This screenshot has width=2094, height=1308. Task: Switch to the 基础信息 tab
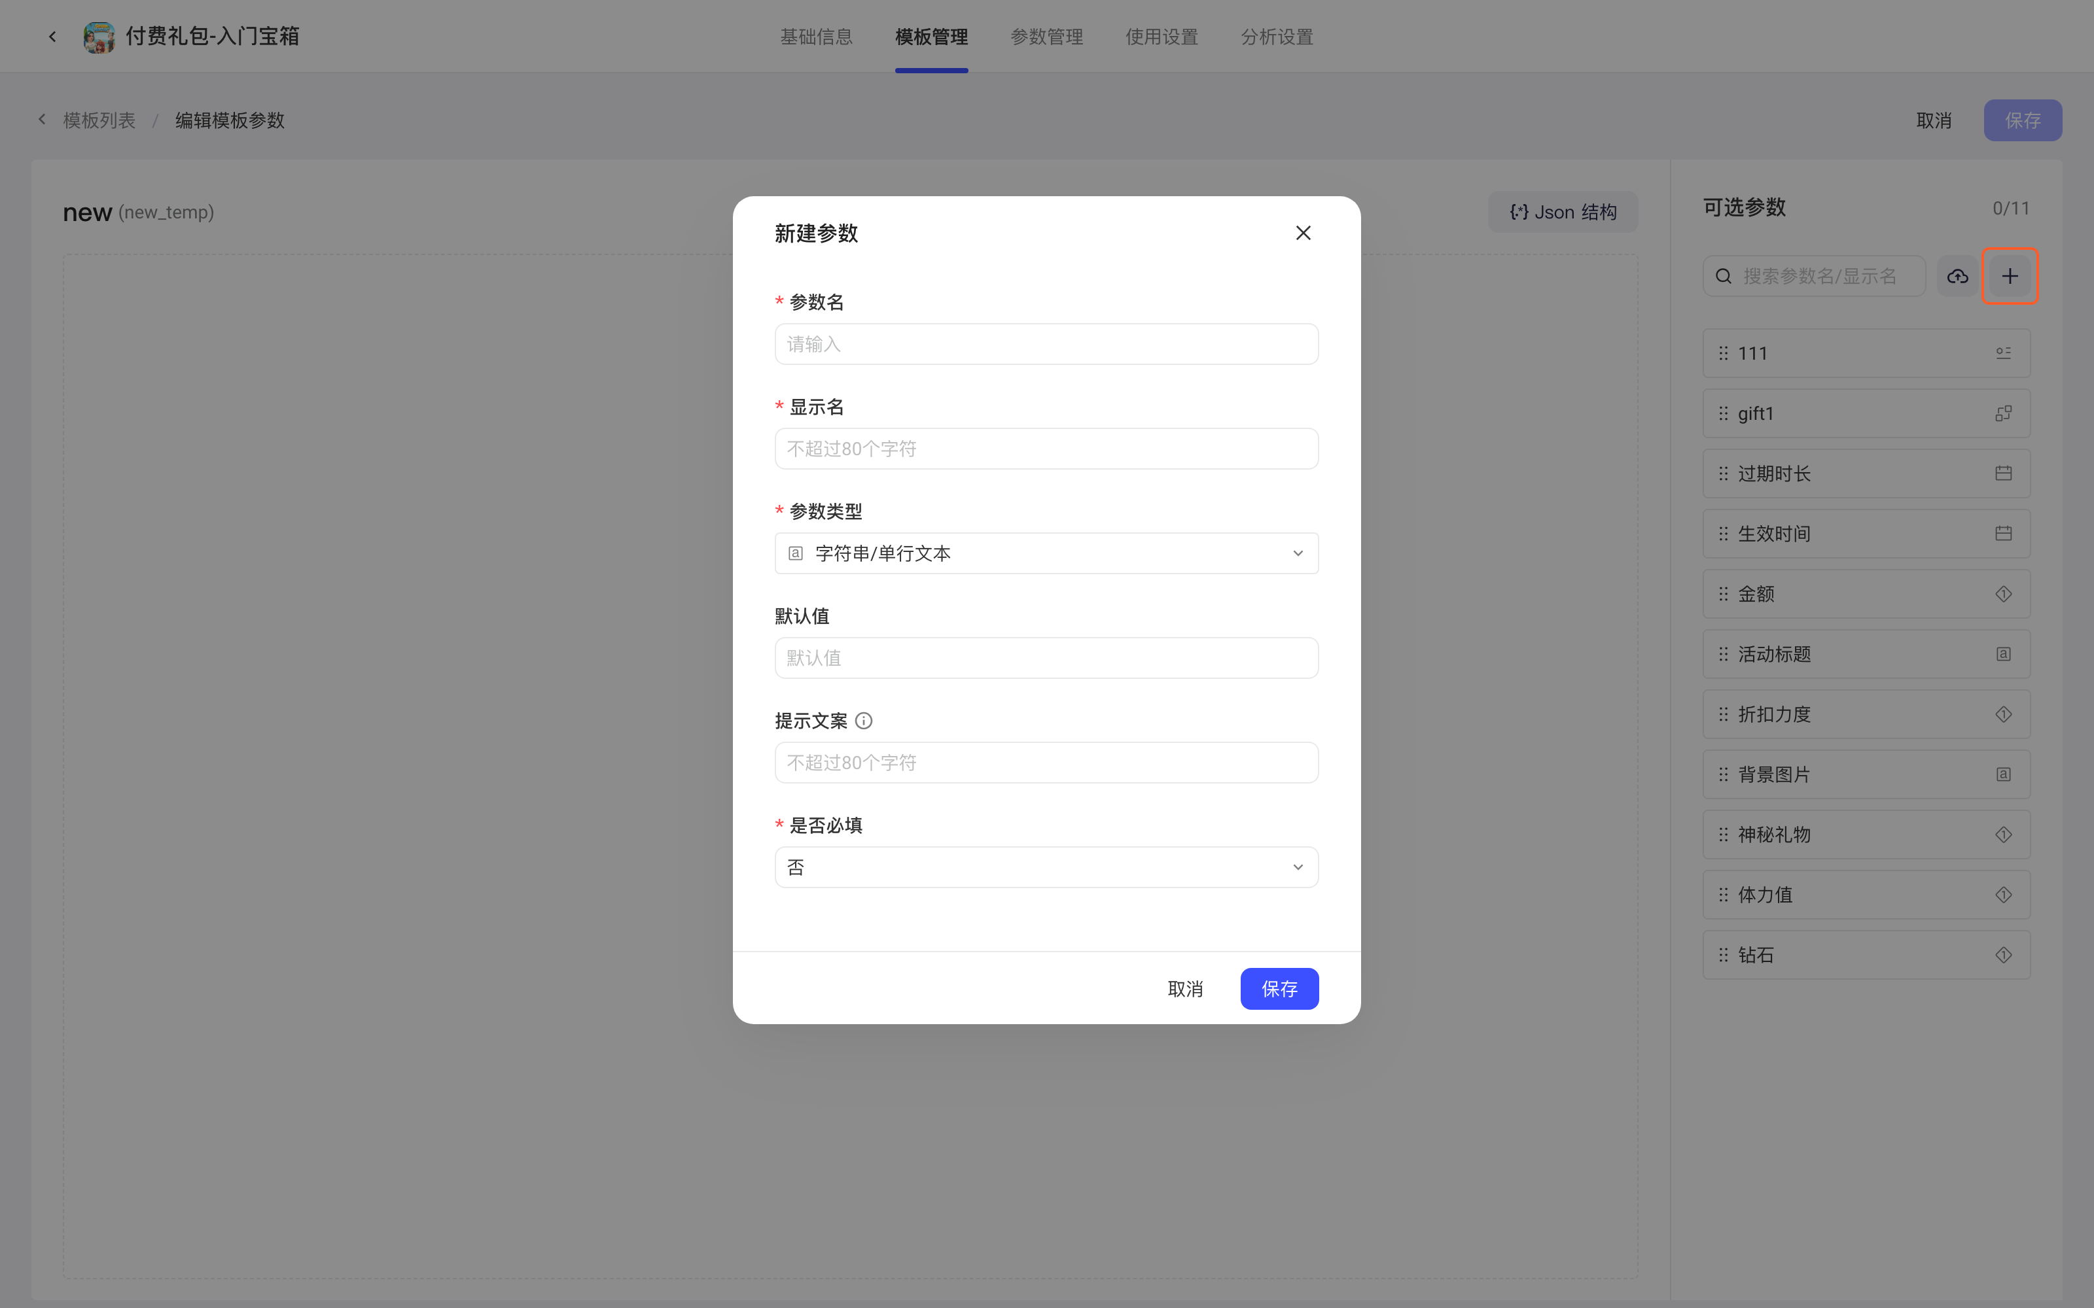coord(816,37)
